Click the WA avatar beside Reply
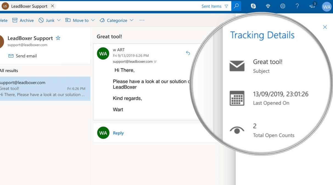 point(103,133)
